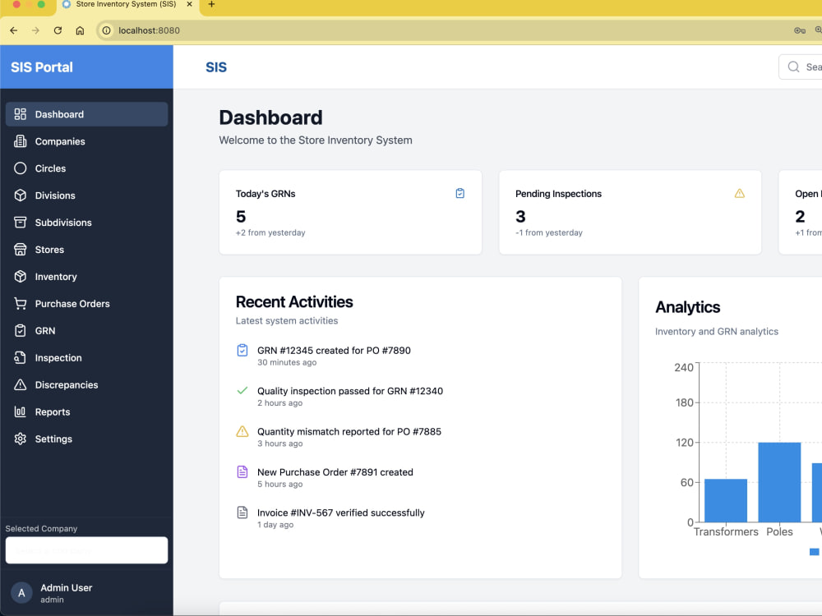Select Divisions from the sidebar
The width and height of the screenshot is (822, 616).
(86, 195)
